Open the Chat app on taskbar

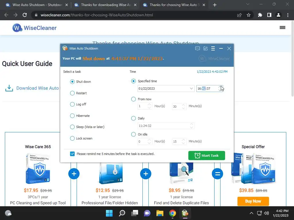[147, 213]
